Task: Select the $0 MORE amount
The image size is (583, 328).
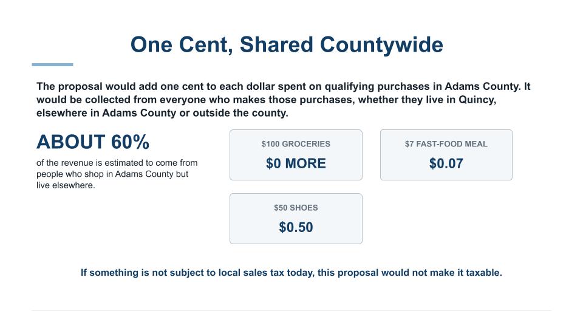Action: point(296,163)
